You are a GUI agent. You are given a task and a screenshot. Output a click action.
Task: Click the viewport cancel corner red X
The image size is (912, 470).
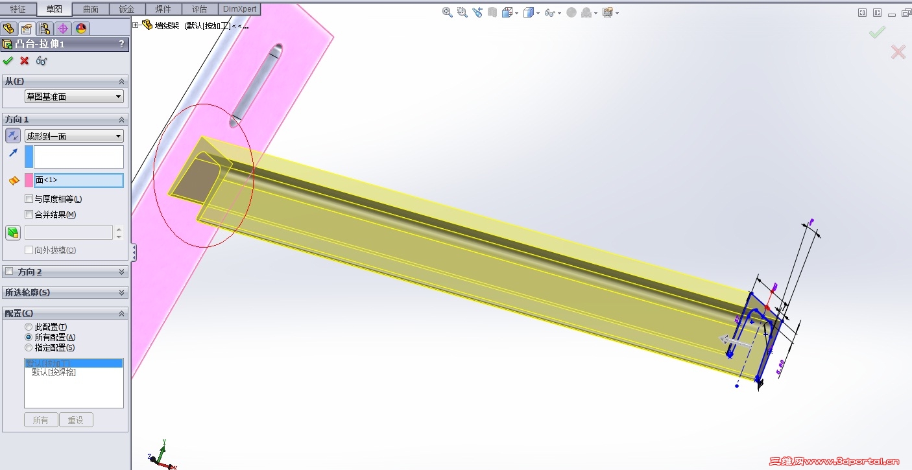pyautogui.click(x=898, y=52)
